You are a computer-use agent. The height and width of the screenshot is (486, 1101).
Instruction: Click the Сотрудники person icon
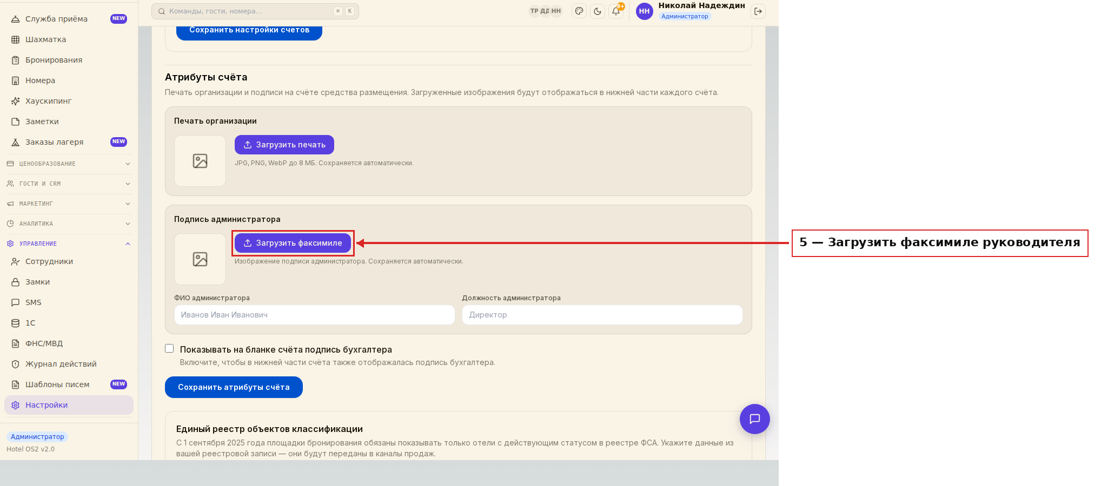click(16, 261)
